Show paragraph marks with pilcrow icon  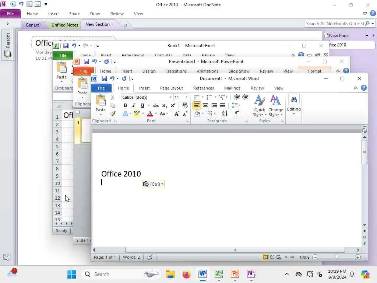(237, 113)
